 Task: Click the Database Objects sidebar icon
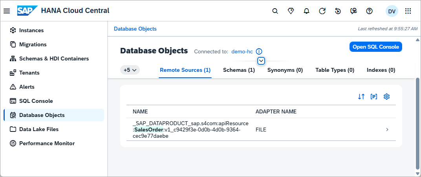click(x=13, y=115)
